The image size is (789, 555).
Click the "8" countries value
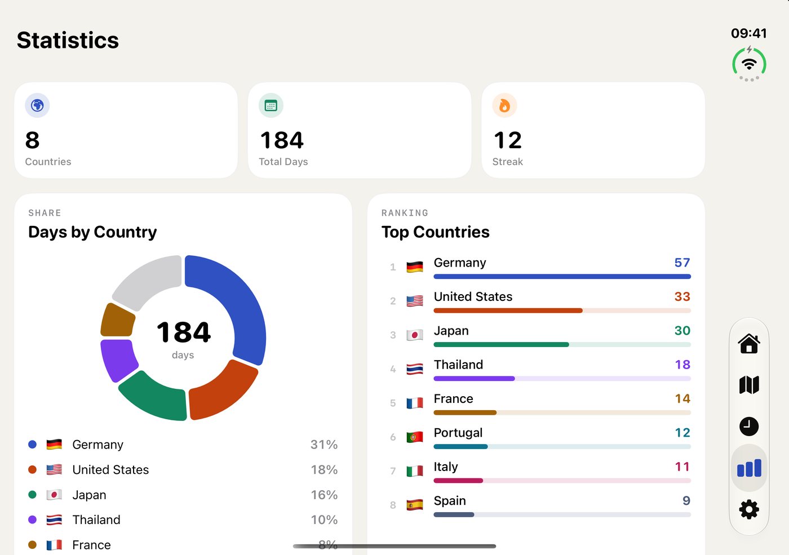coord(32,140)
